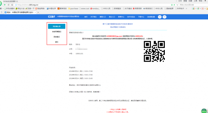Open a new tab with the plus button
Screen dimensions: 208x113
[38, 12]
